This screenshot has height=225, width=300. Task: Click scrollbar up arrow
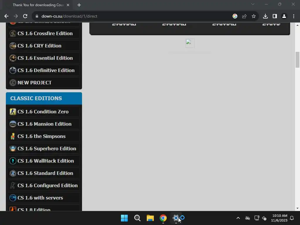(297, 25)
